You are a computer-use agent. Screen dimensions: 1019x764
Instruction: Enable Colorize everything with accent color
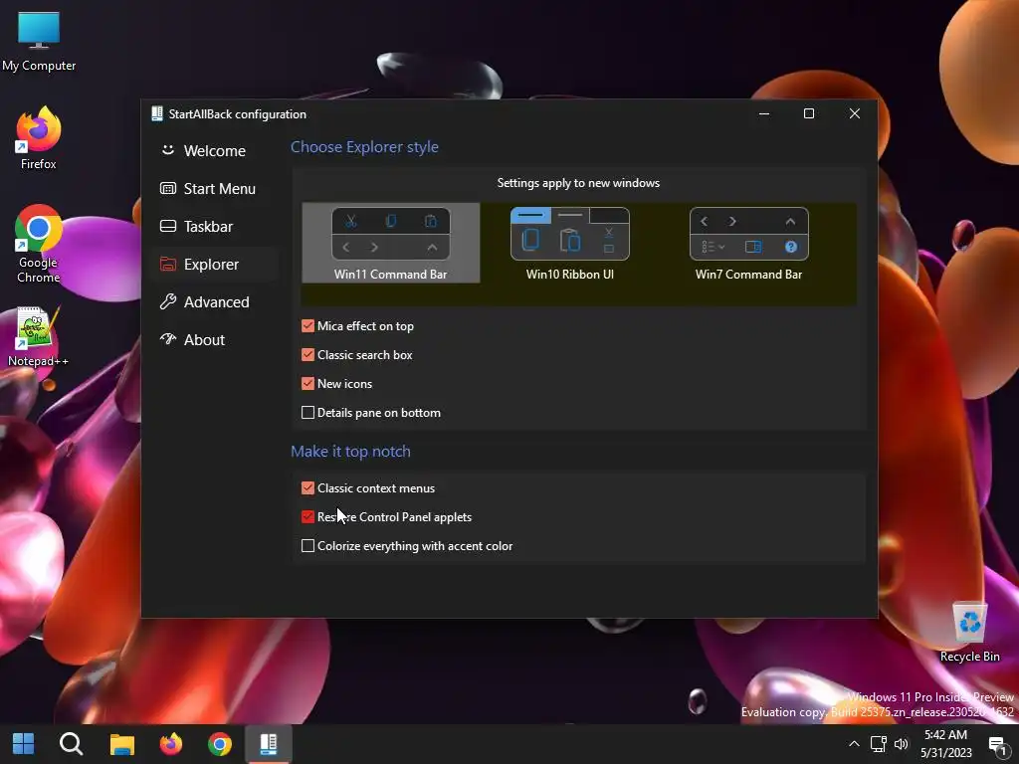[308, 546]
